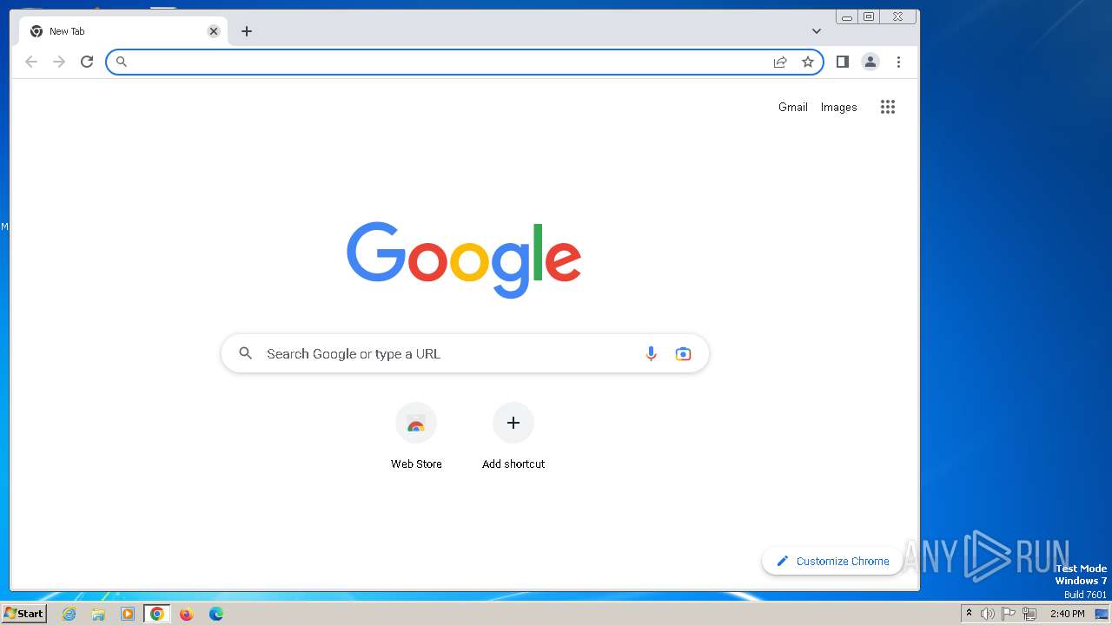Go back with the back arrow
Screen dimensions: 1112x625
click(31, 62)
